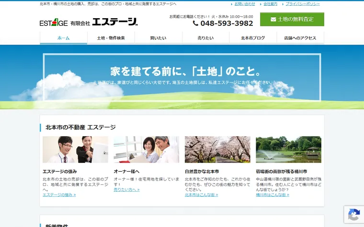Select the ホーム navigation tab
Image resolution: width=364 pixels, height=227 pixels.
tap(63, 38)
